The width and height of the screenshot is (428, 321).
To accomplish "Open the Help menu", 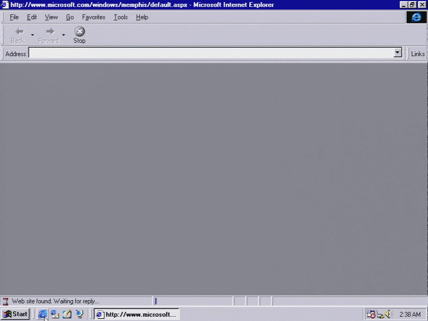I will (142, 17).
